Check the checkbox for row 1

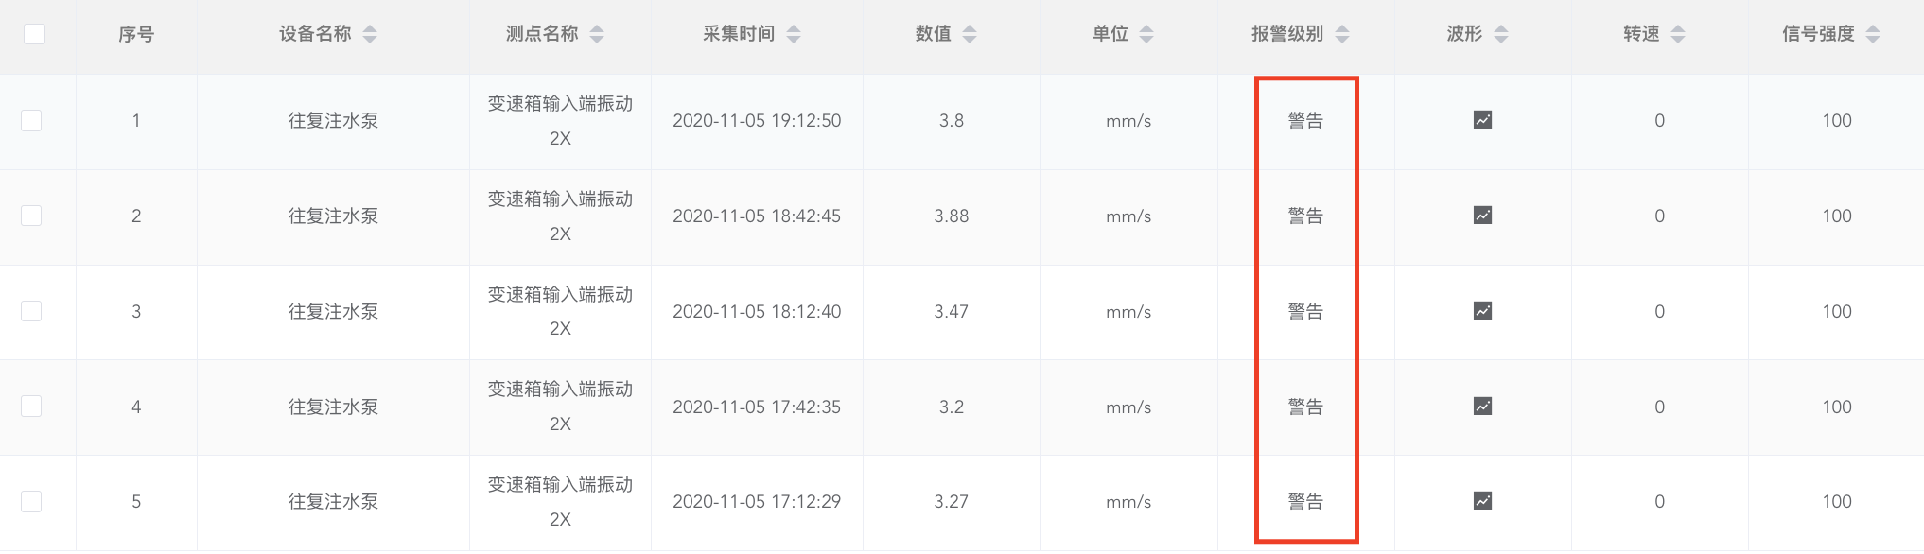(31, 120)
